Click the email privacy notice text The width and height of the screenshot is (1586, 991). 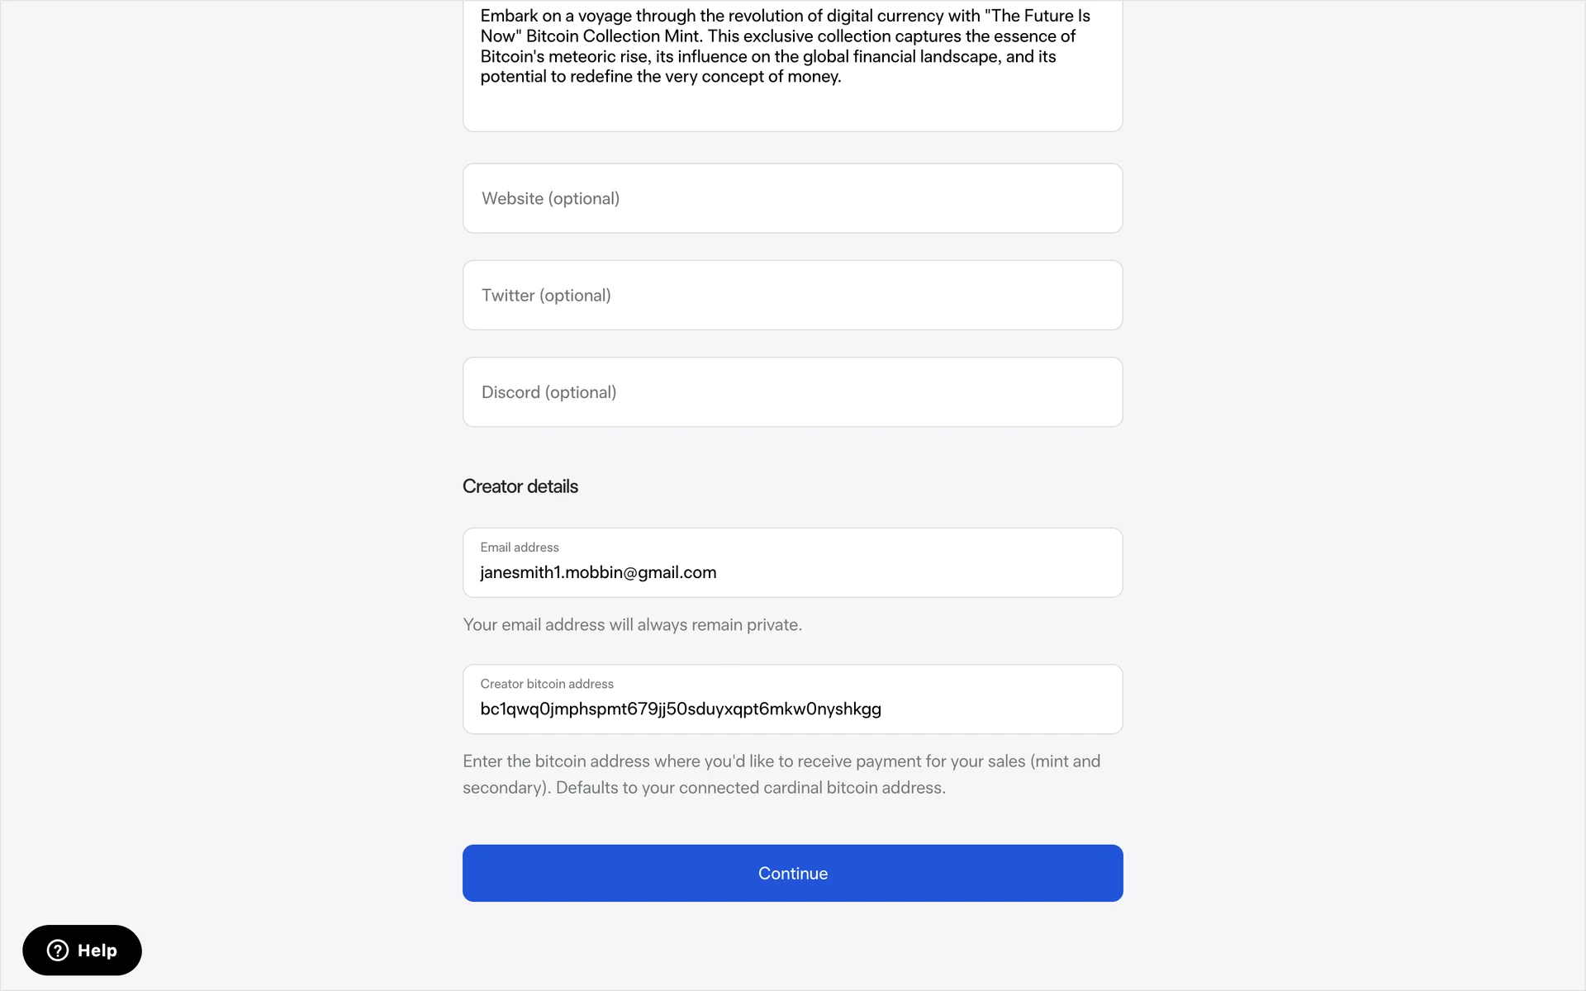[x=632, y=625]
